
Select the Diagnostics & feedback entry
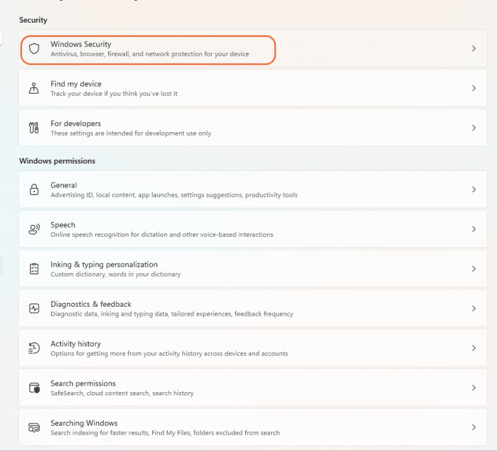[x=91, y=304]
